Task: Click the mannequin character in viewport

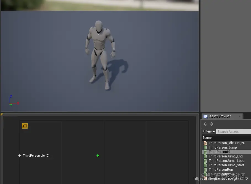Action: tap(100, 55)
